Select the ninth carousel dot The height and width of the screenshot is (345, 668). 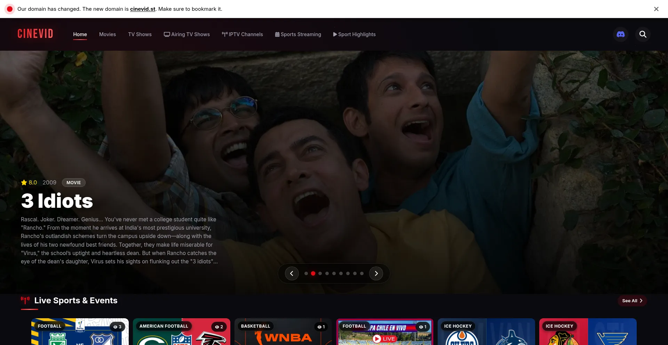click(362, 273)
